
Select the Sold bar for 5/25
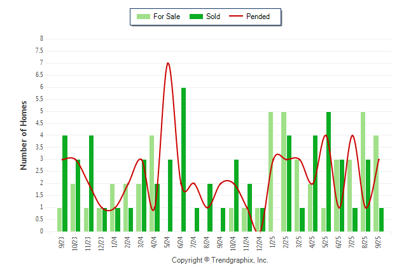coord(328,172)
